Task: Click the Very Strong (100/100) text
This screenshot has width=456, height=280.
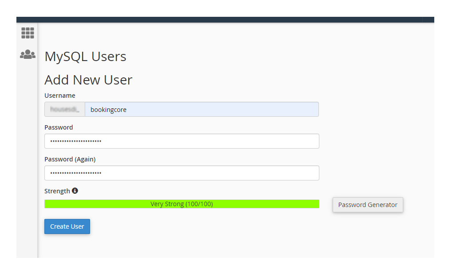Action: [x=181, y=204]
